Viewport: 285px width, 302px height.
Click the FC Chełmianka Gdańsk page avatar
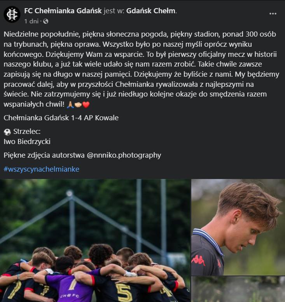12,14
